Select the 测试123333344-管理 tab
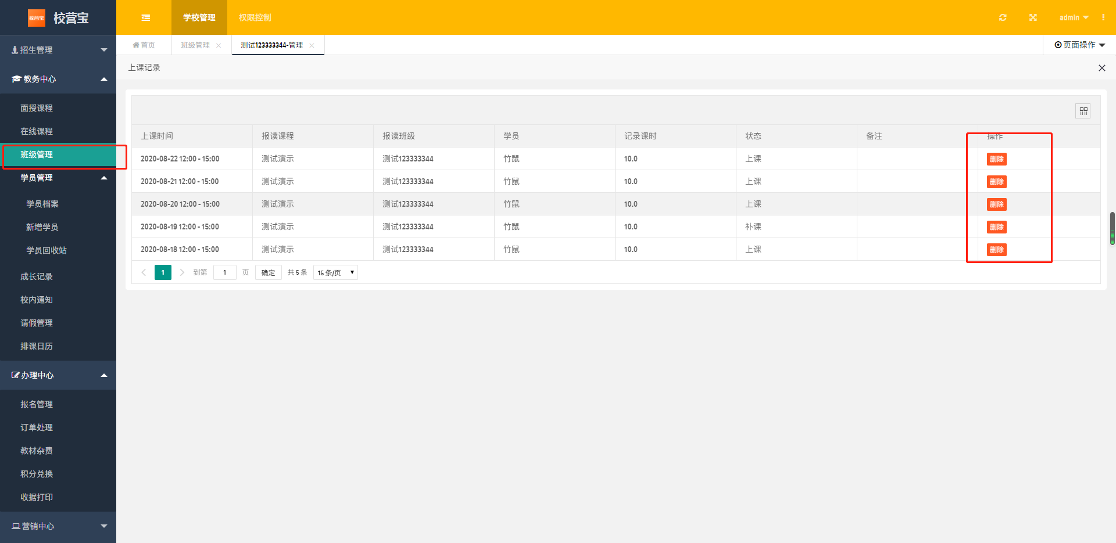This screenshot has height=543, width=1116. pyautogui.click(x=271, y=45)
